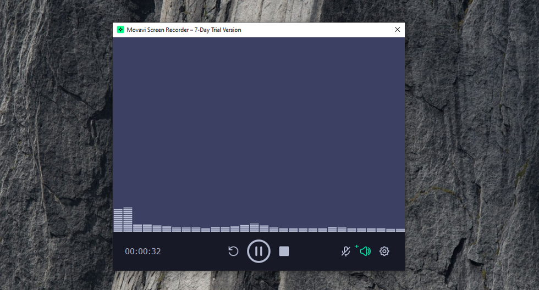Viewport: 539px width, 290px height.
Task: Pause the recording
Action: point(258,251)
